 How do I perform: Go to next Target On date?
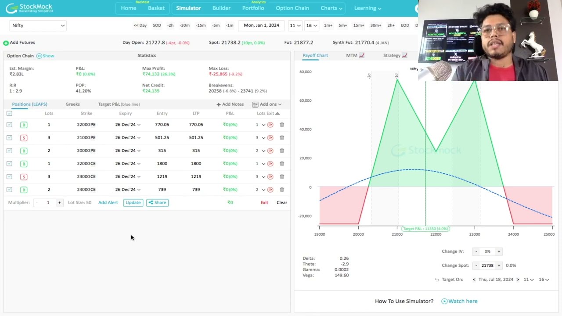tap(518, 280)
